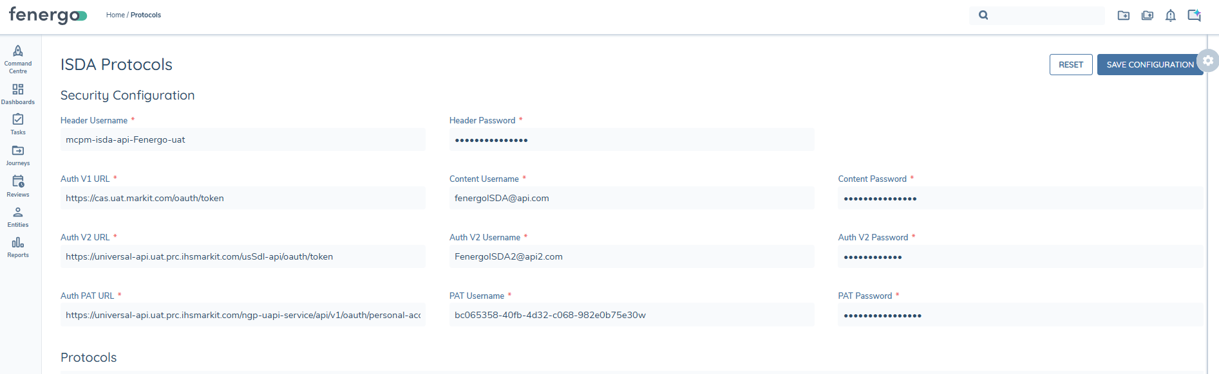Image resolution: width=1219 pixels, height=374 pixels.
Task: Click the Auth V2 URL label
Action: [85, 237]
